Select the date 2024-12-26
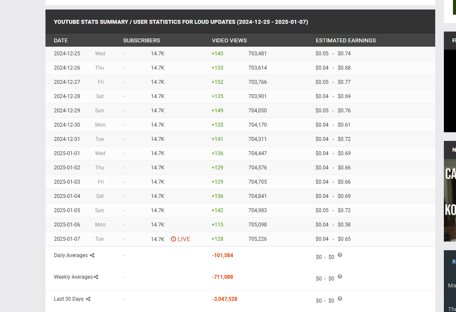456x312 pixels. [x=67, y=67]
